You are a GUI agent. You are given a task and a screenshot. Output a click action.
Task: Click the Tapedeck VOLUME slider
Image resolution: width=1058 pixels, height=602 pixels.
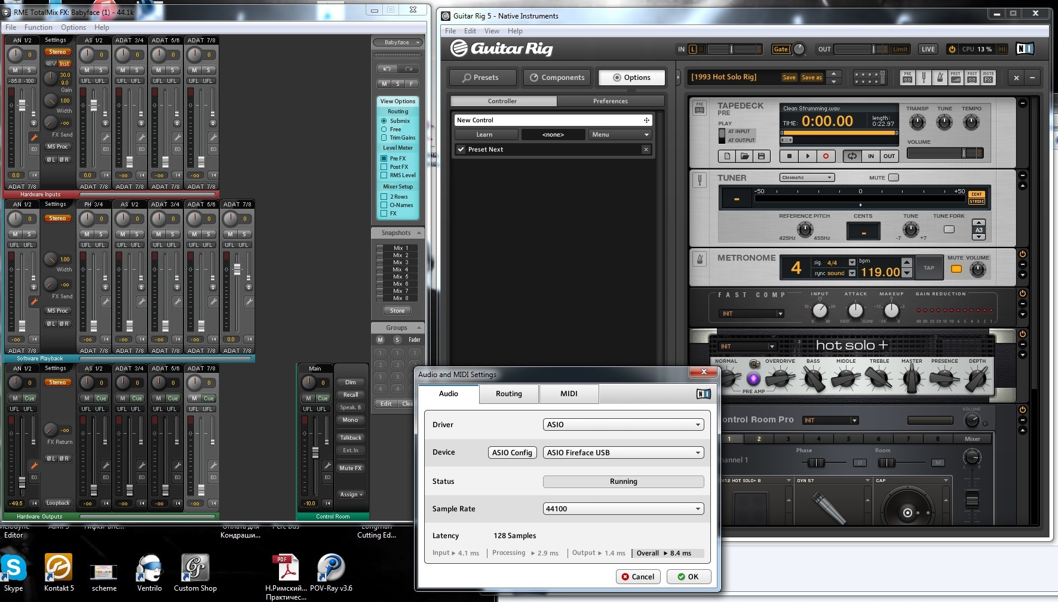(945, 153)
